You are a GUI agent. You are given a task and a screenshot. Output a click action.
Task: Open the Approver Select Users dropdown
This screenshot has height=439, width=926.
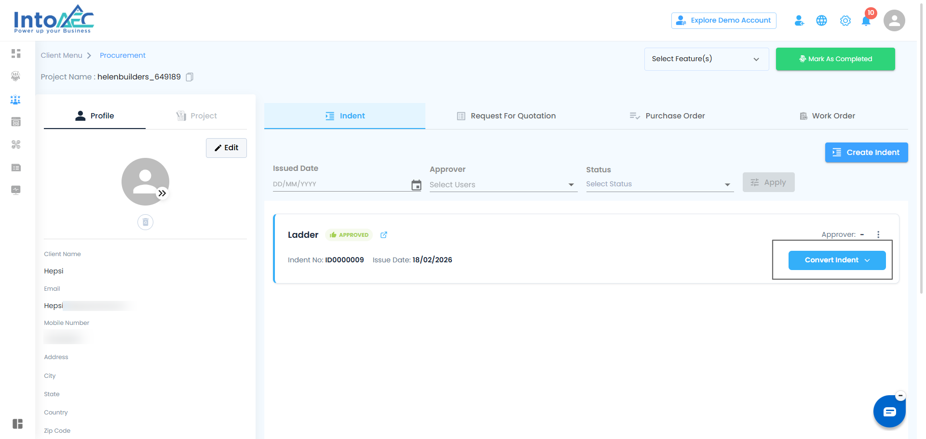[504, 185]
